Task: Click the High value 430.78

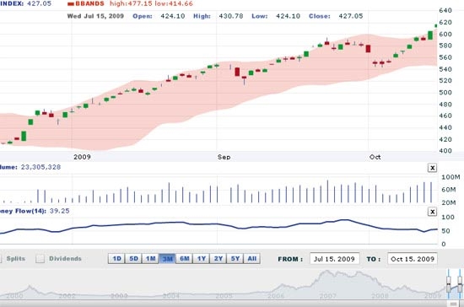Action: click(231, 16)
